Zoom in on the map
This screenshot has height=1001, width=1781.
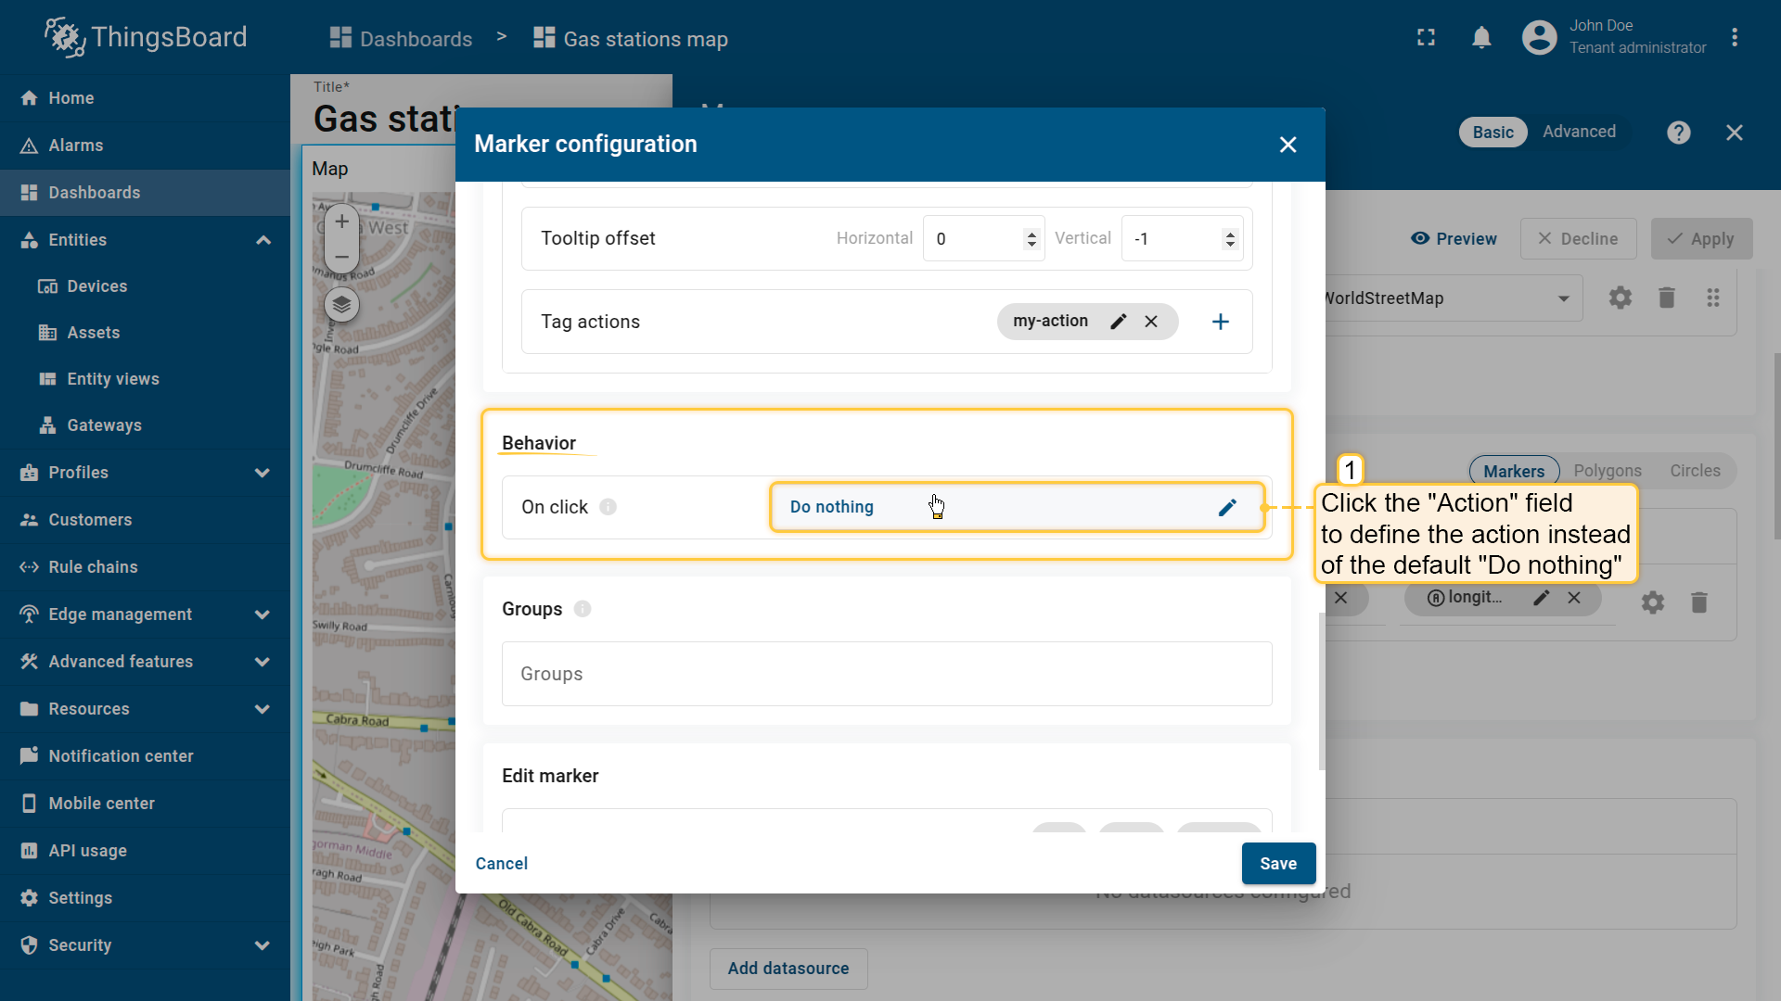(341, 222)
